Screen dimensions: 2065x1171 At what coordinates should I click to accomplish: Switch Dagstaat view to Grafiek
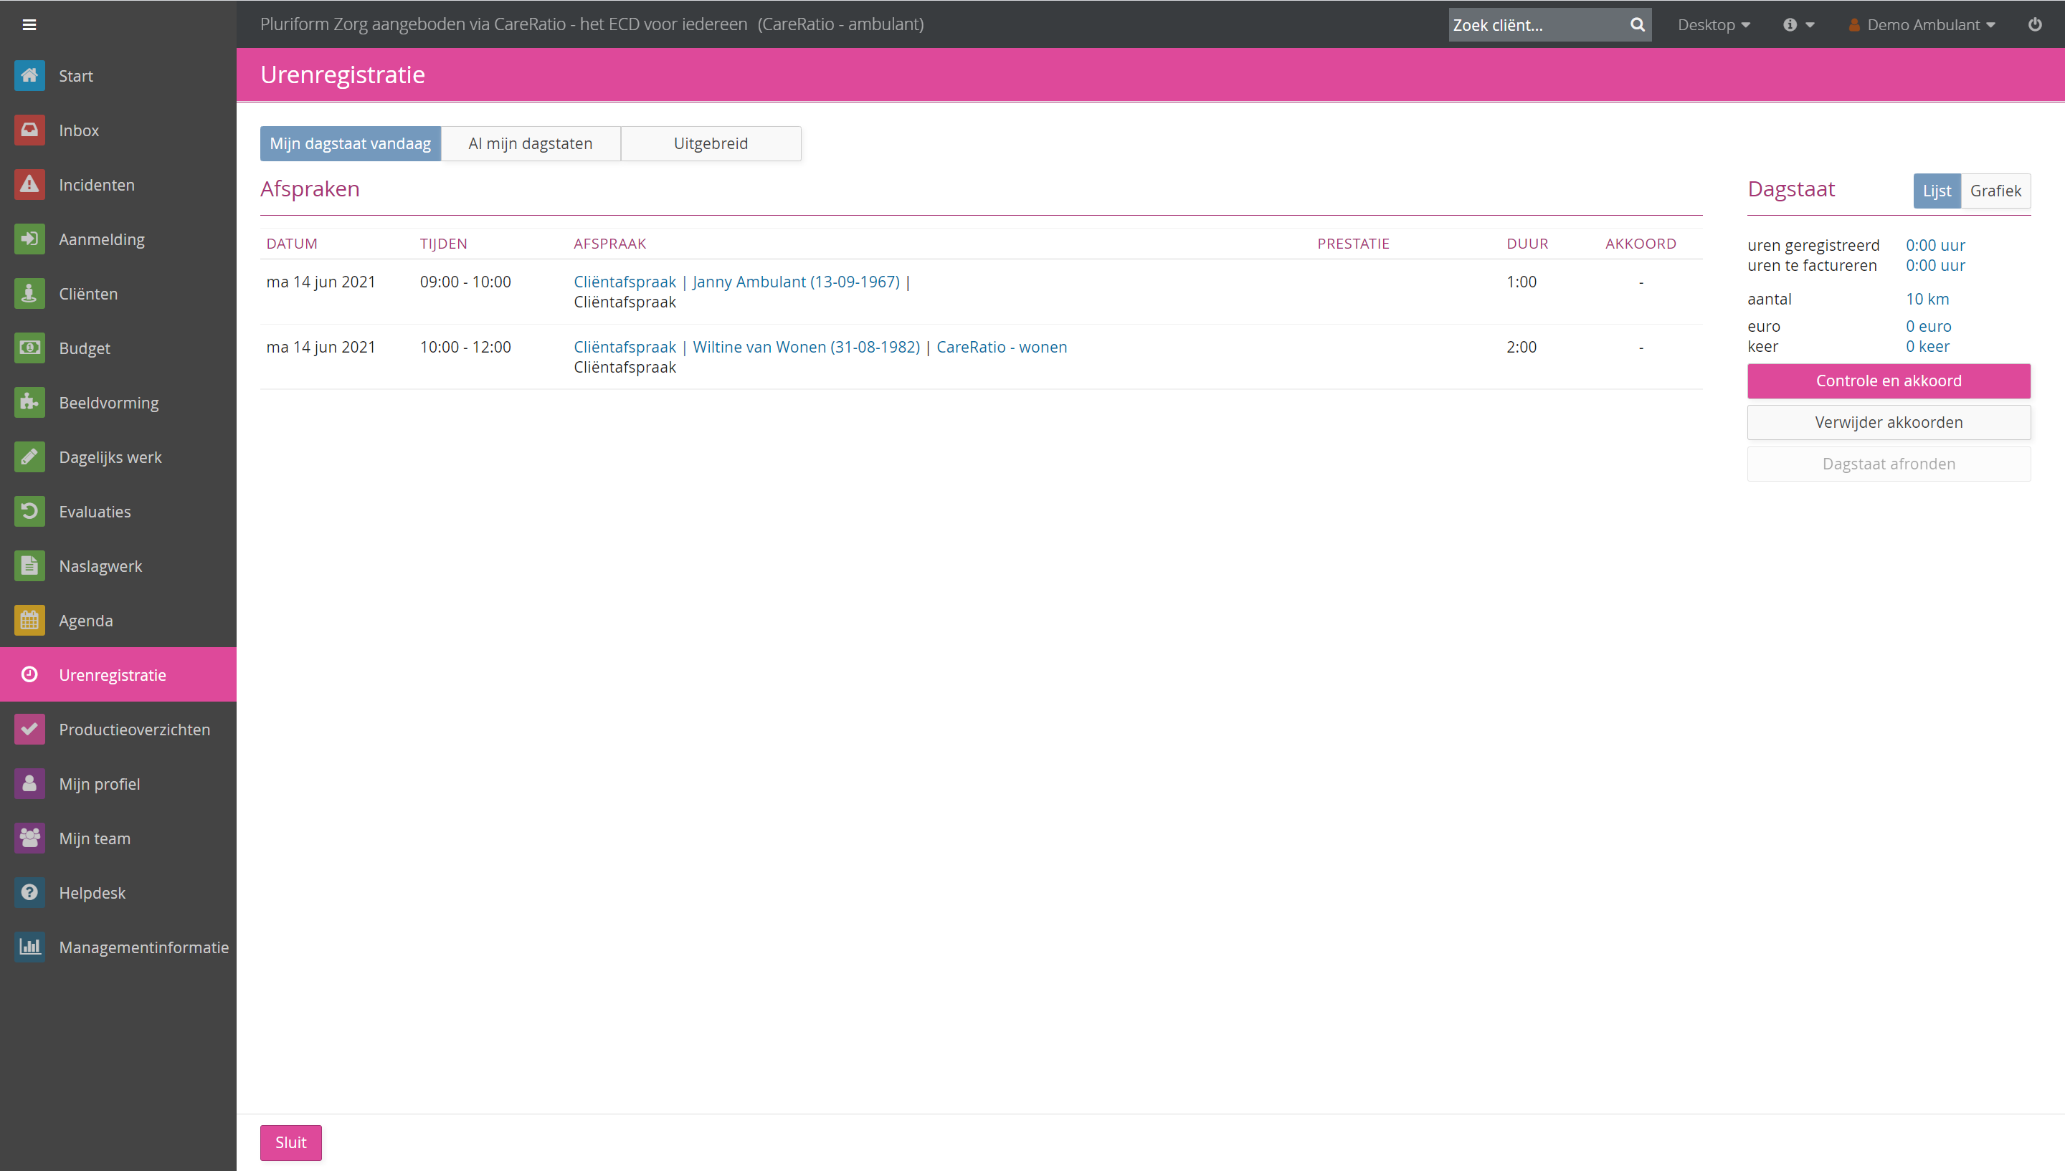point(1995,191)
